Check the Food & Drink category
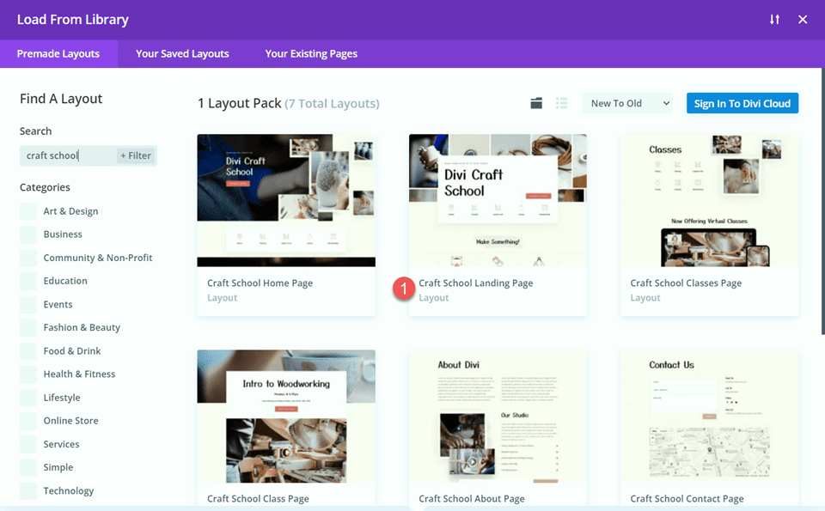Screen dimensions: 825x511 point(28,351)
